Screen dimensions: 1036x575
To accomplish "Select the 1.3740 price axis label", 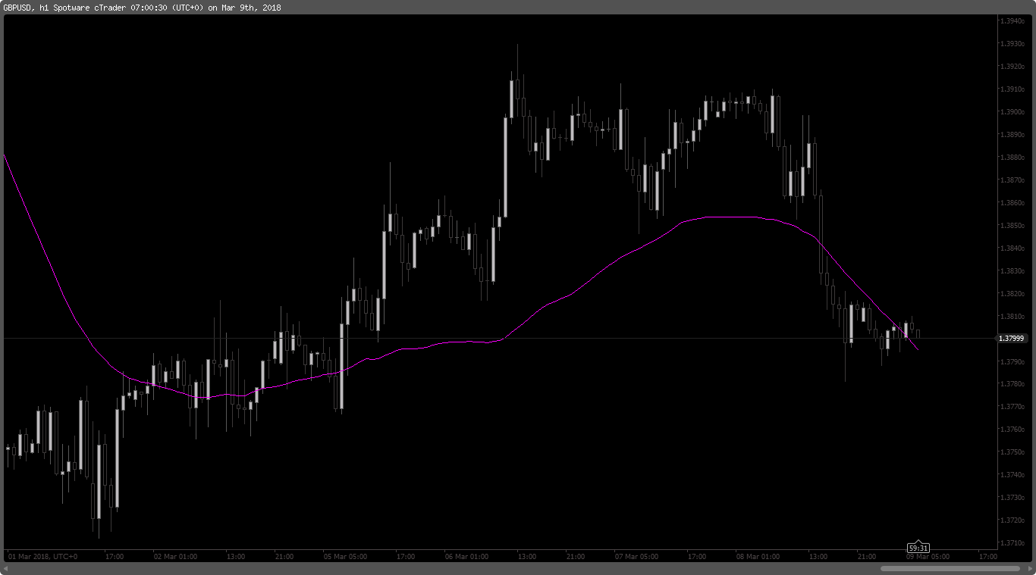I will (1012, 475).
